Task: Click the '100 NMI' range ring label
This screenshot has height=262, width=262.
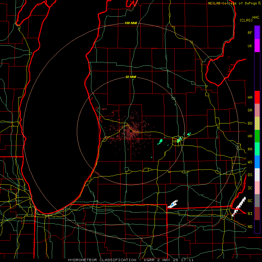Action: tap(131, 23)
